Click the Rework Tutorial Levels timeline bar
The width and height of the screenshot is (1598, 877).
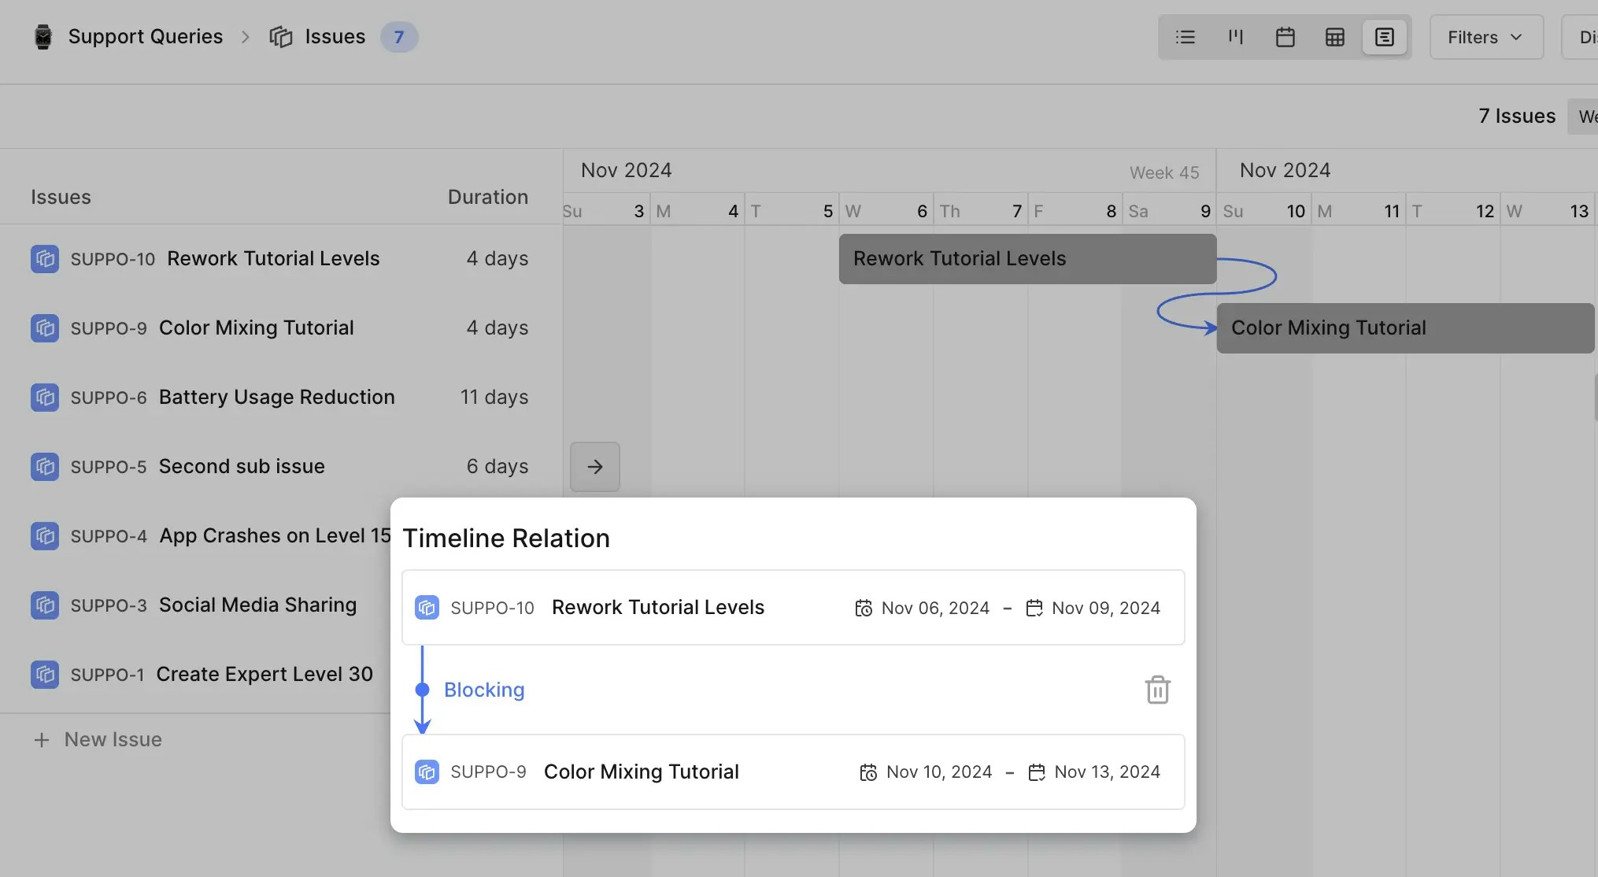click(1026, 259)
